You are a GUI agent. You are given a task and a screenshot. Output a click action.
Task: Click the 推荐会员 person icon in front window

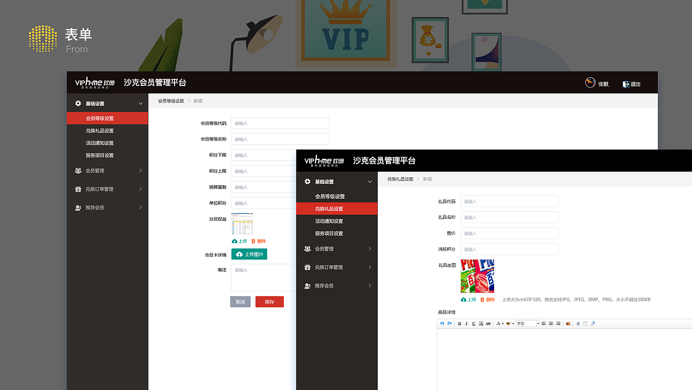(x=308, y=285)
